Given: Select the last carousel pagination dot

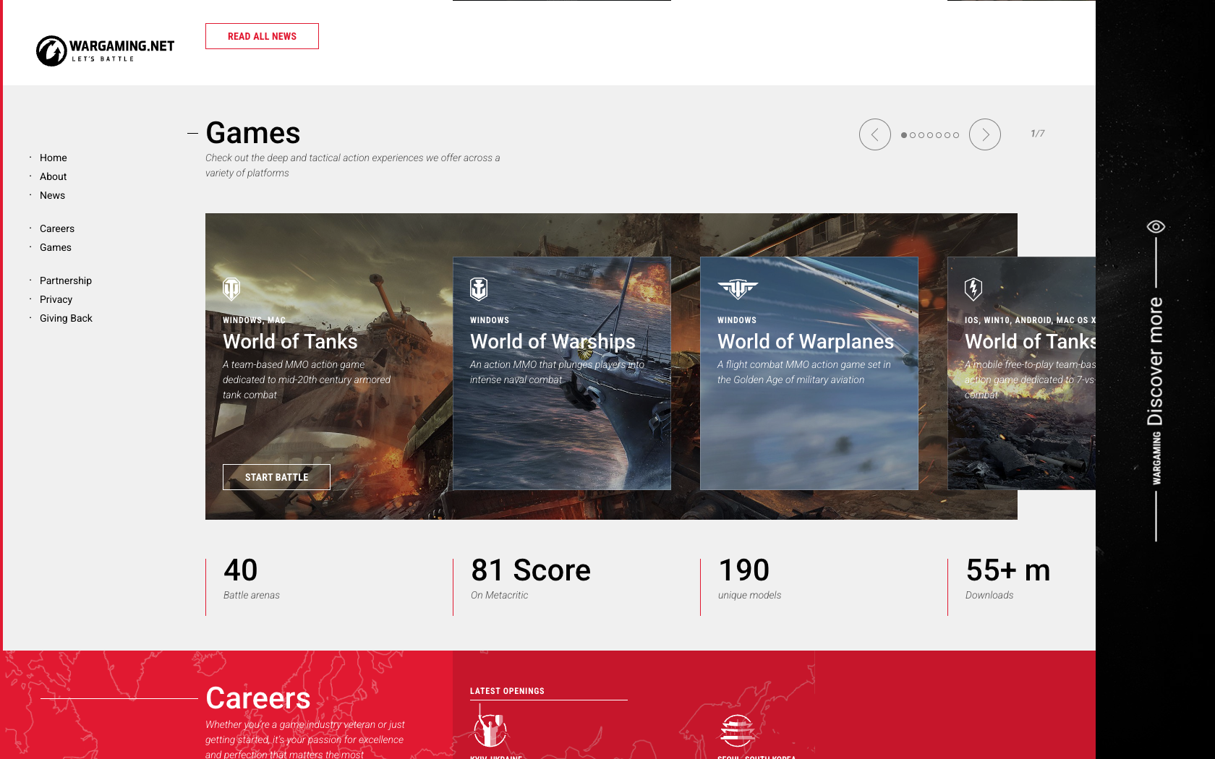Looking at the screenshot, I should [956, 134].
